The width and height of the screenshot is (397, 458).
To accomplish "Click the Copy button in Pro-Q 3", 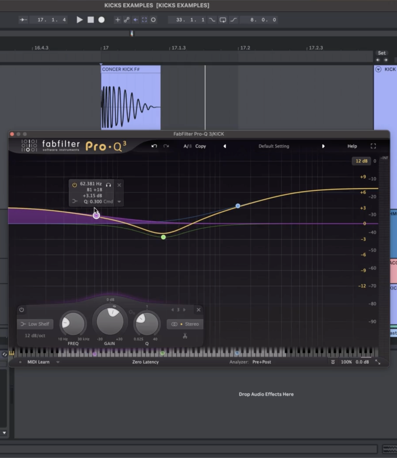I will click(x=201, y=146).
